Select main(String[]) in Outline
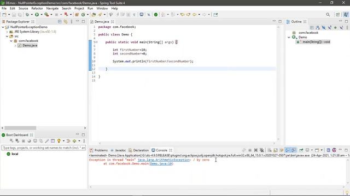 [313, 42]
